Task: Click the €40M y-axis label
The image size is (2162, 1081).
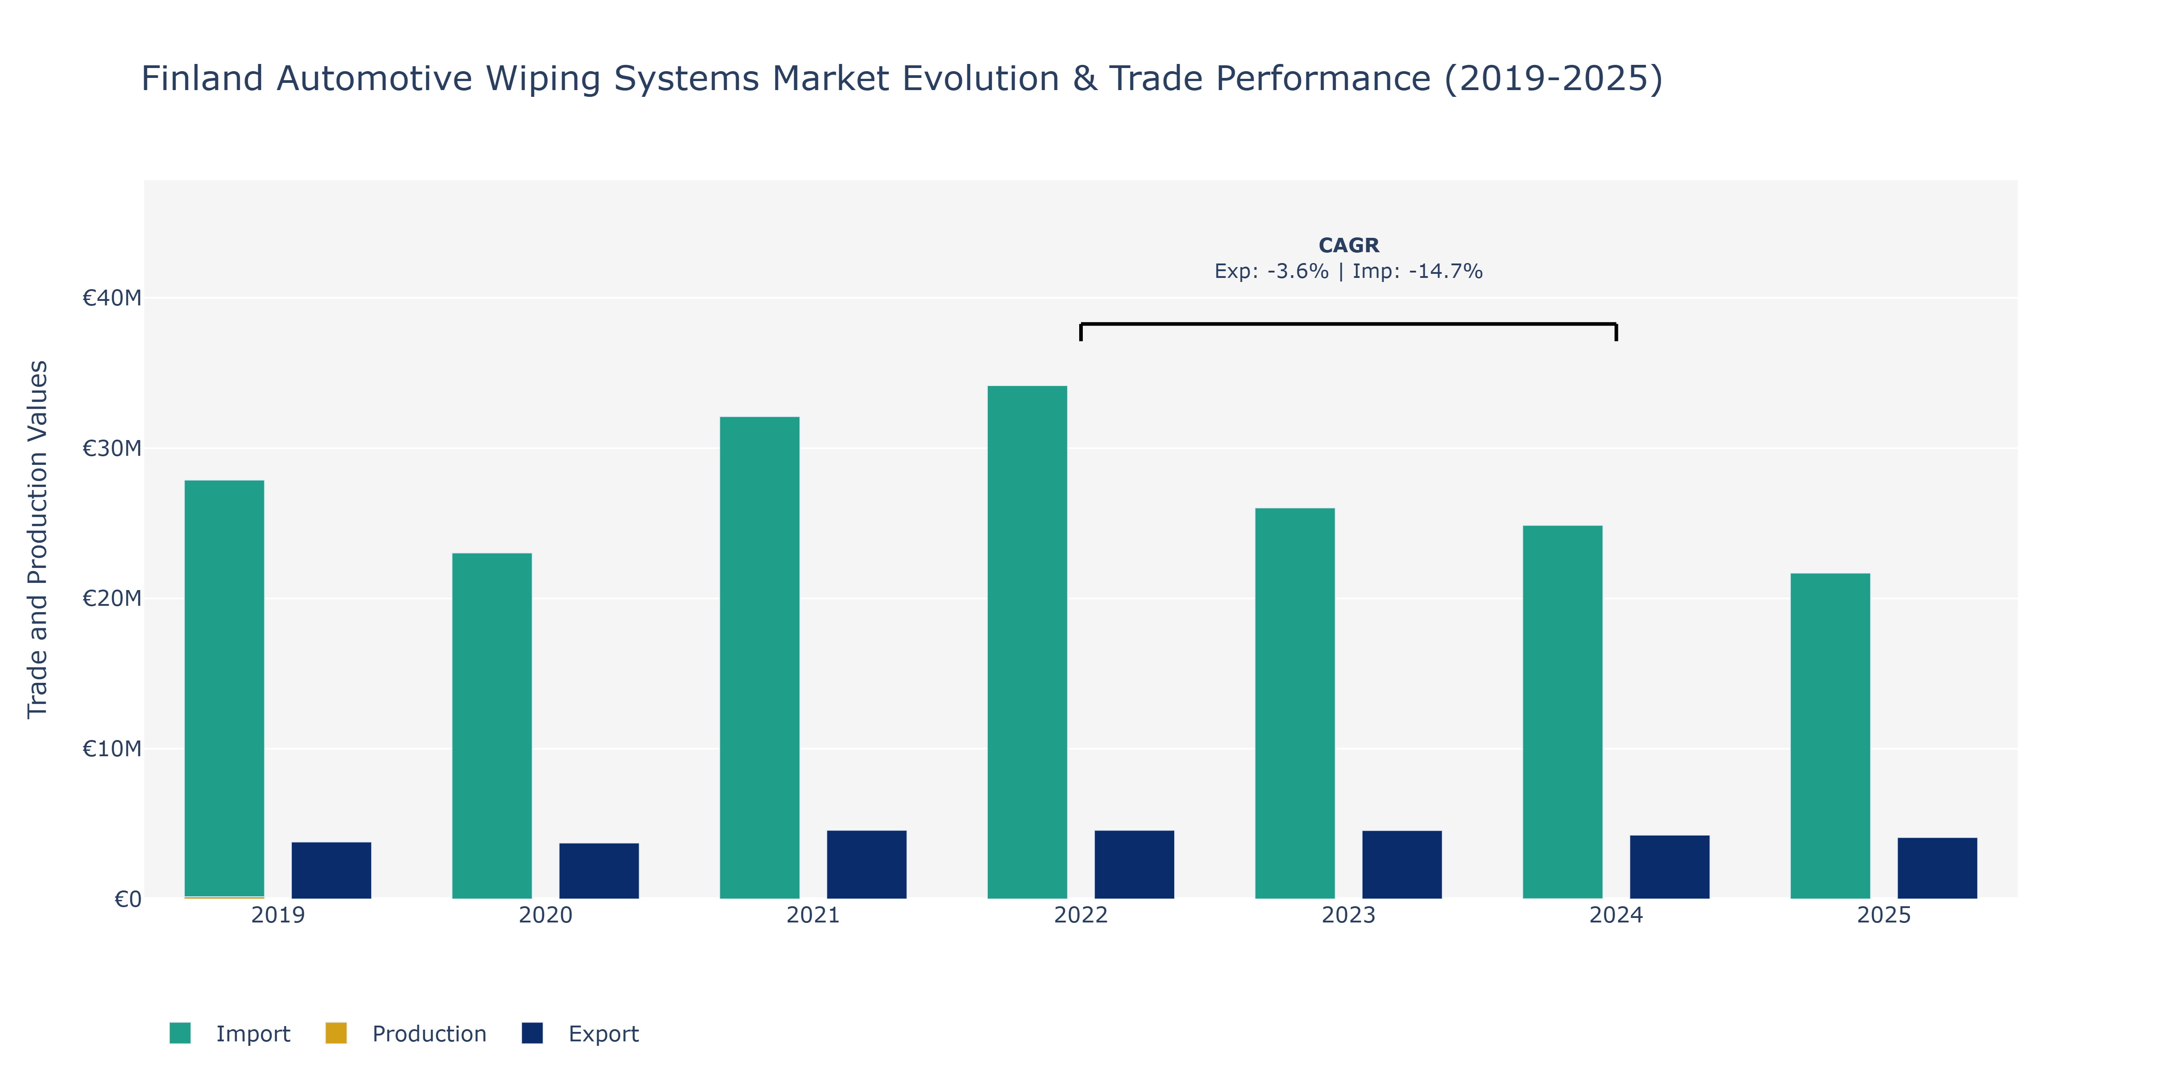Action: click(112, 298)
